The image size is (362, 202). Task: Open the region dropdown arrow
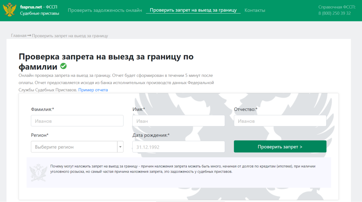pyautogui.click(x=120, y=147)
